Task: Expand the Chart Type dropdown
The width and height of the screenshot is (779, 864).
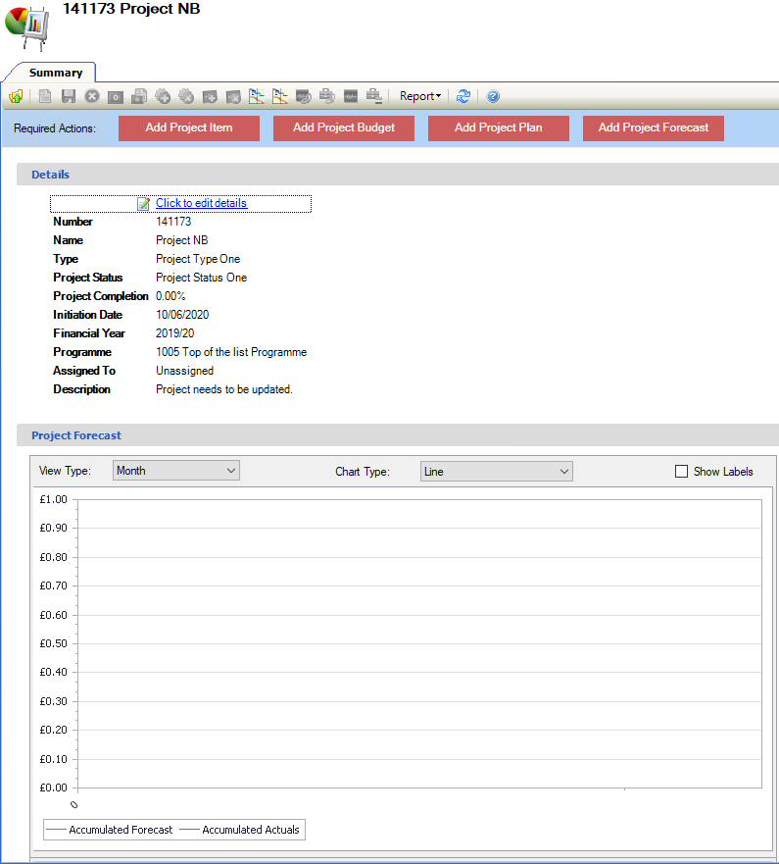Action: pos(496,472)
